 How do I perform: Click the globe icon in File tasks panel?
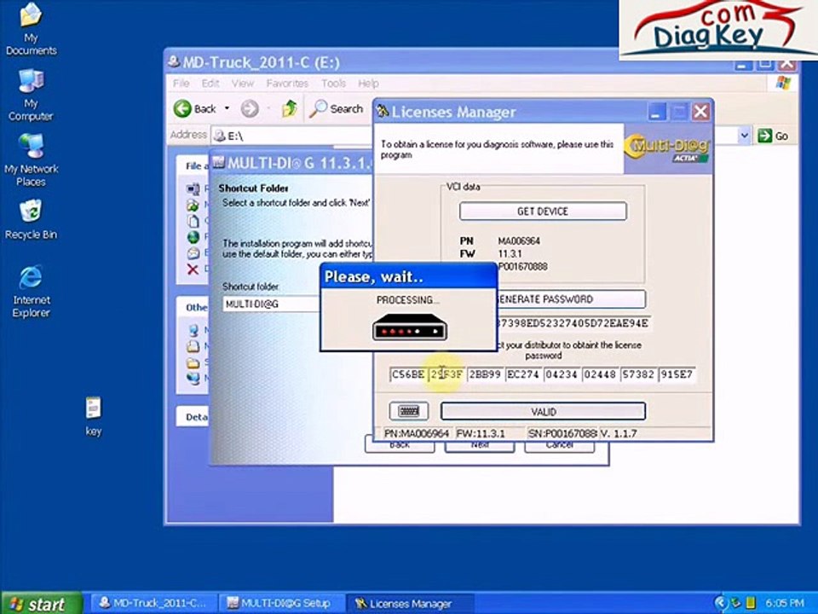point(193,237)
